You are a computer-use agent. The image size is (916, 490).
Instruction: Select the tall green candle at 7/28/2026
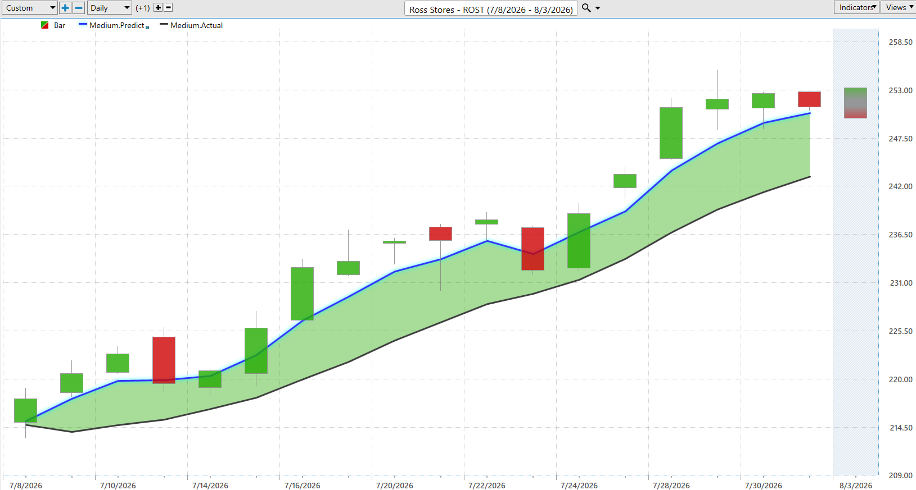pos(671,133)
